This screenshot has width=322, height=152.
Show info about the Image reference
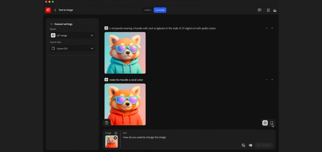point(116,133)
